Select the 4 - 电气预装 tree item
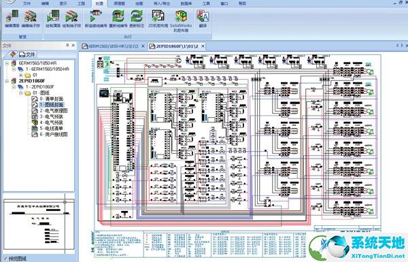 pyautogui.click(x=51, y=122)
